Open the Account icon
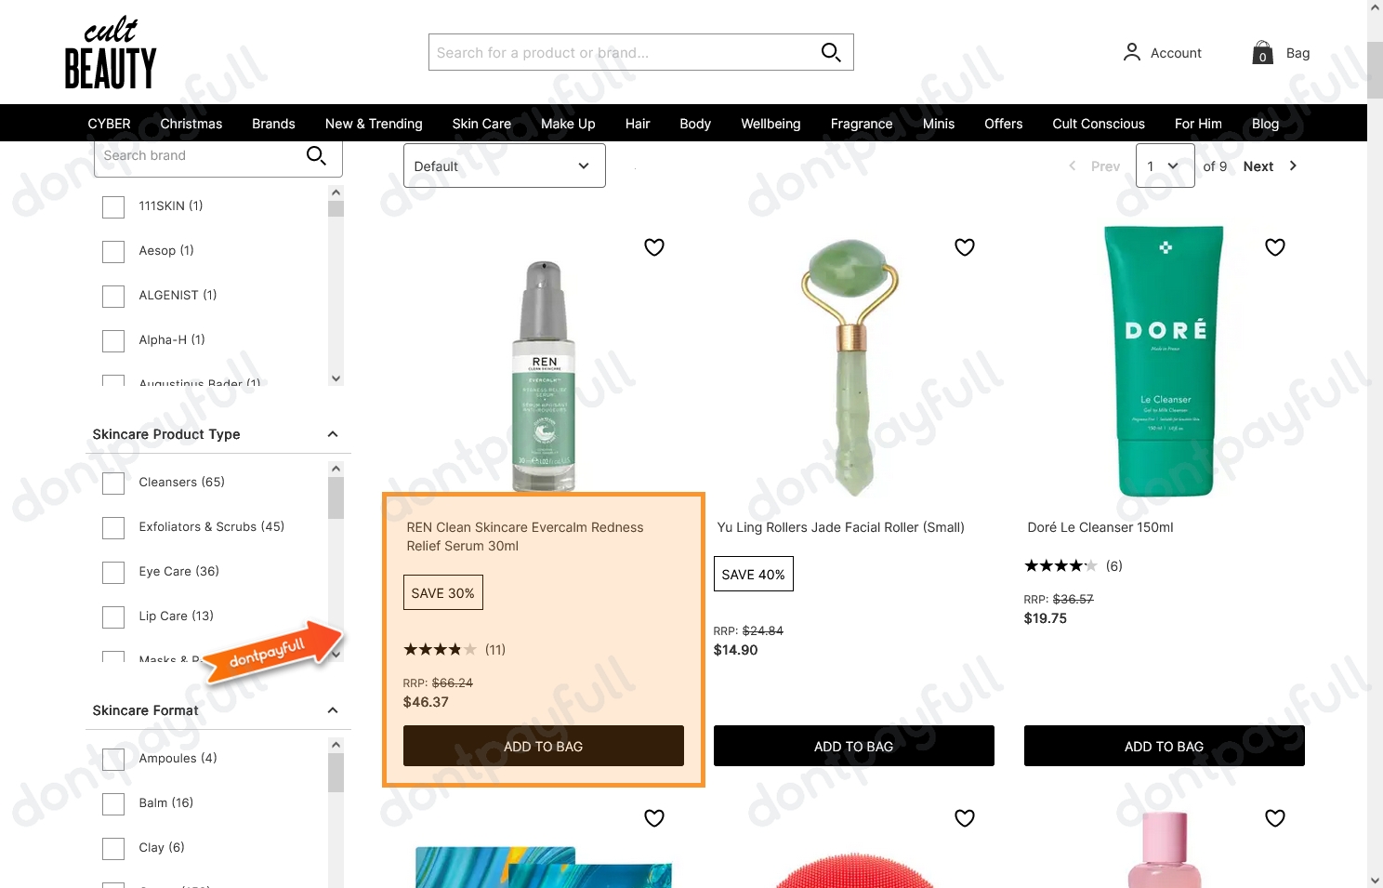The height and width of the screenshot is (888, 1383). (1131, 52)
